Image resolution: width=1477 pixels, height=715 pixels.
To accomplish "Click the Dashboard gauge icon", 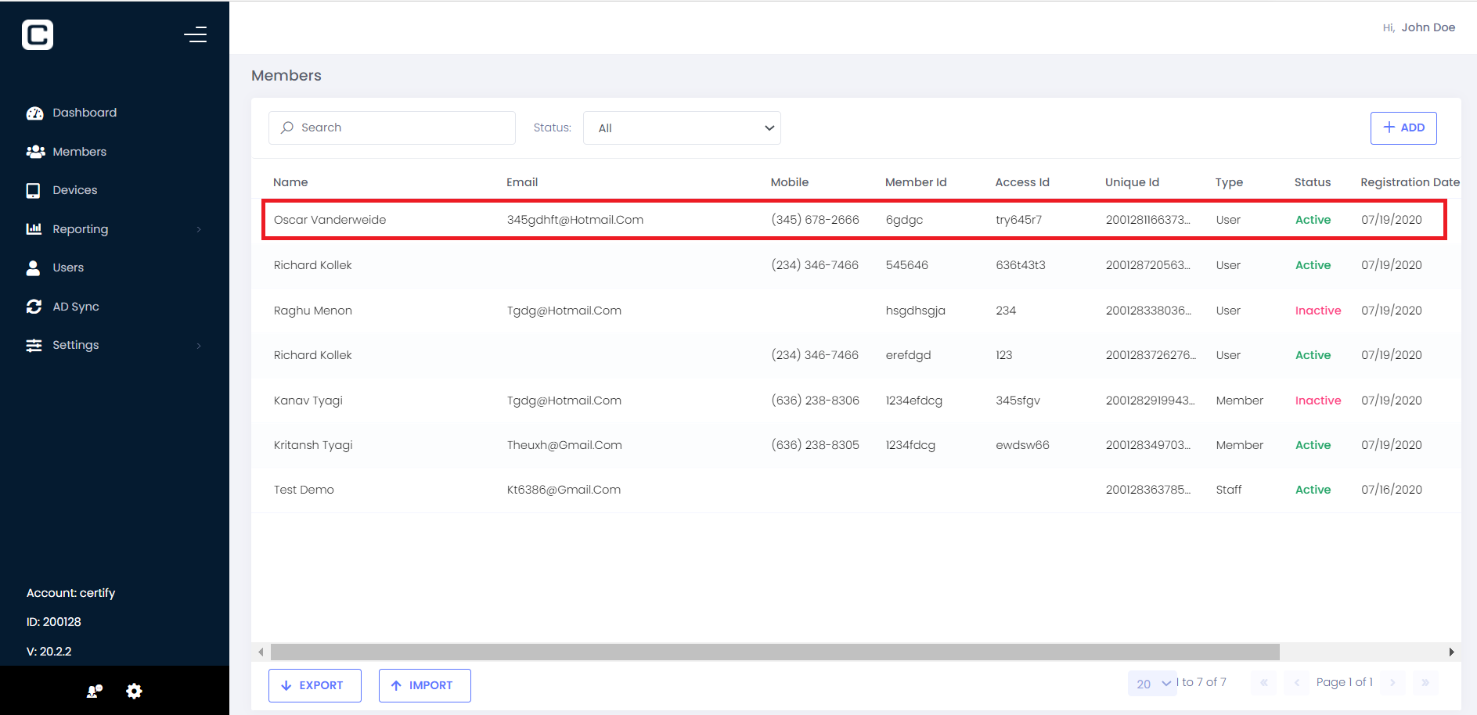I will pos(34,113).
